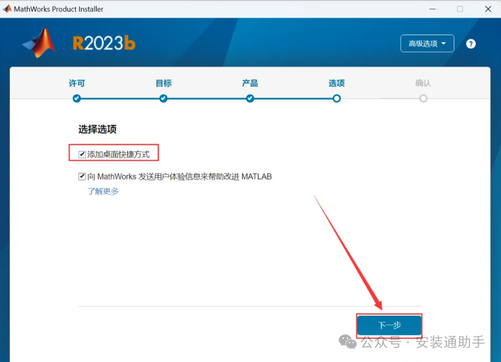This screenshot has height=362, width=501.
Task: Click the 目标 step checkmark circle
Action: tap(163, 98)
